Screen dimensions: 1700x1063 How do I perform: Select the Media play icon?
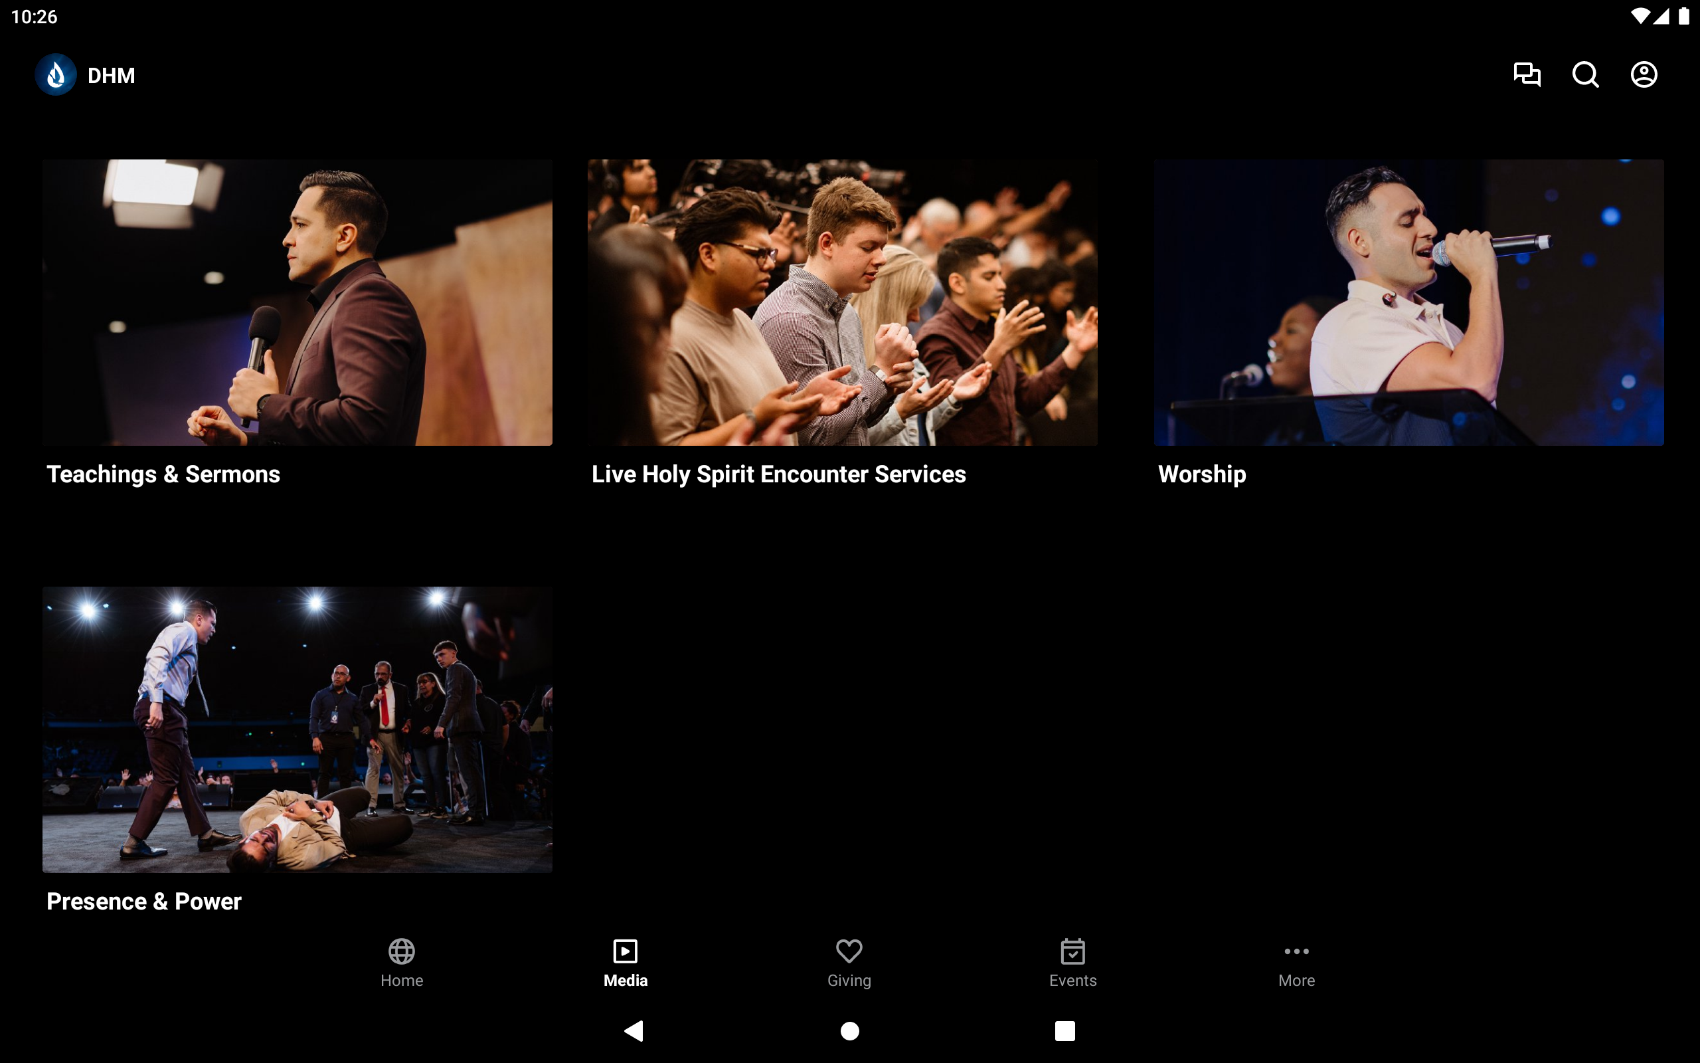click(x=625, y=951)
